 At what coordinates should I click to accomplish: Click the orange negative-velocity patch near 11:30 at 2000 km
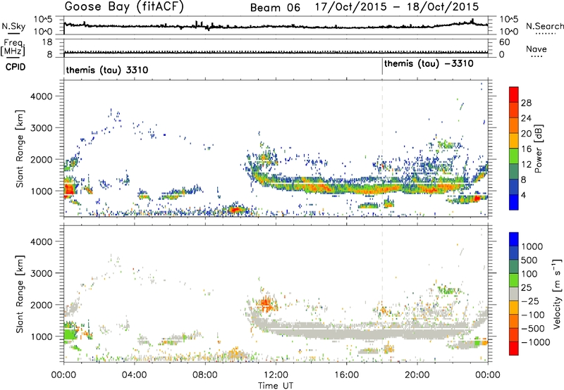(x=266, y=304)
